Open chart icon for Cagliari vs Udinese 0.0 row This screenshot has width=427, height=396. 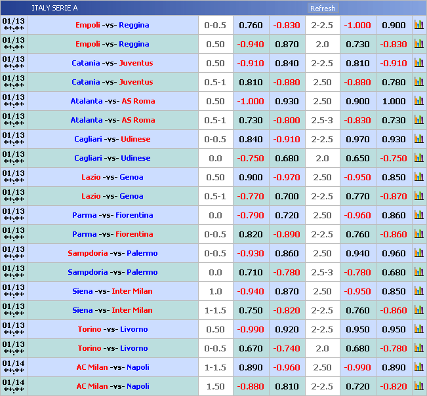coord(418,158)
